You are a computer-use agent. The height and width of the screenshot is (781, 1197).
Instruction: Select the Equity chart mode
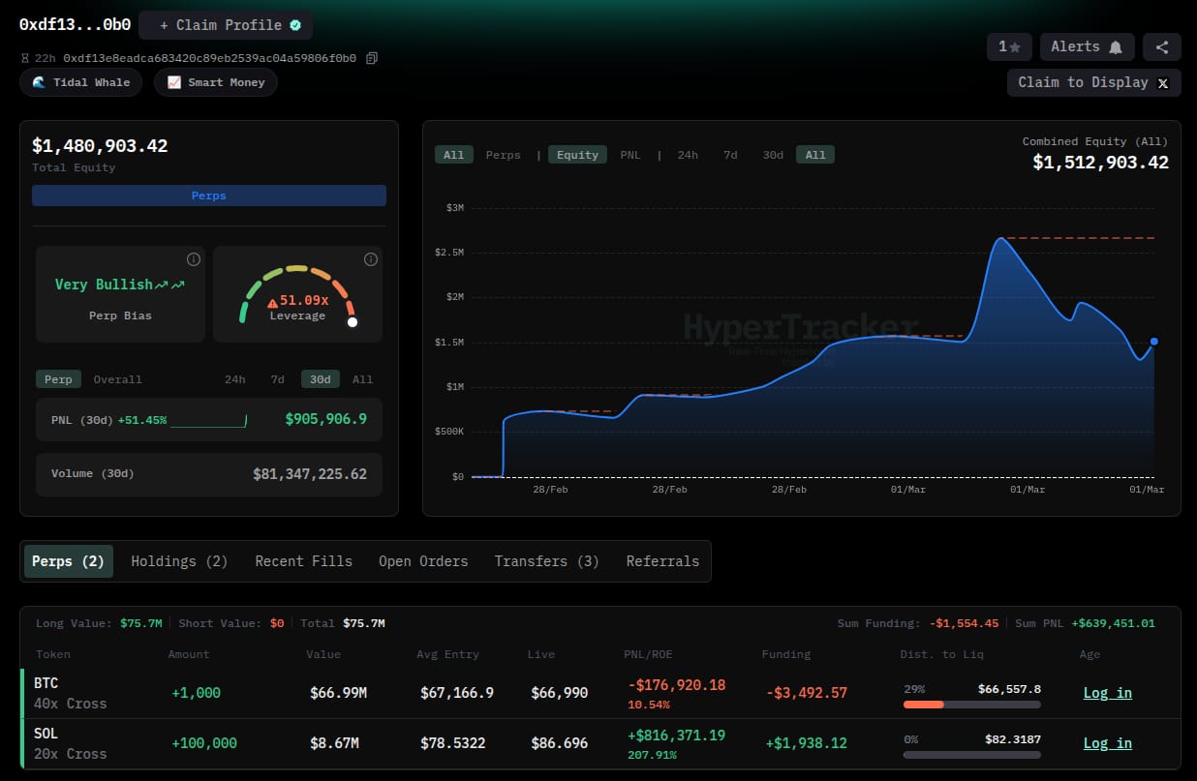click(576, 154)
